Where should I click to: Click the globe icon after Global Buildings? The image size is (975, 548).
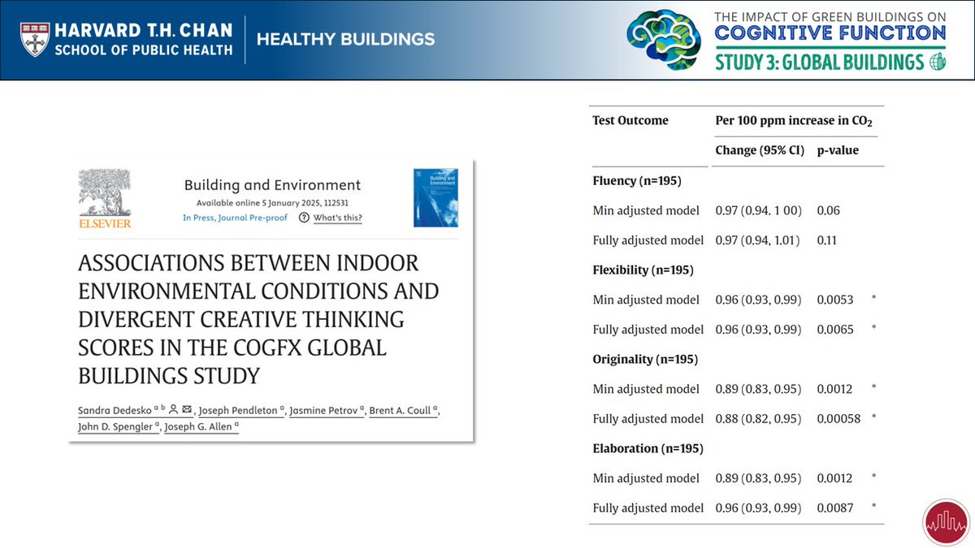(x=938, y=62)
